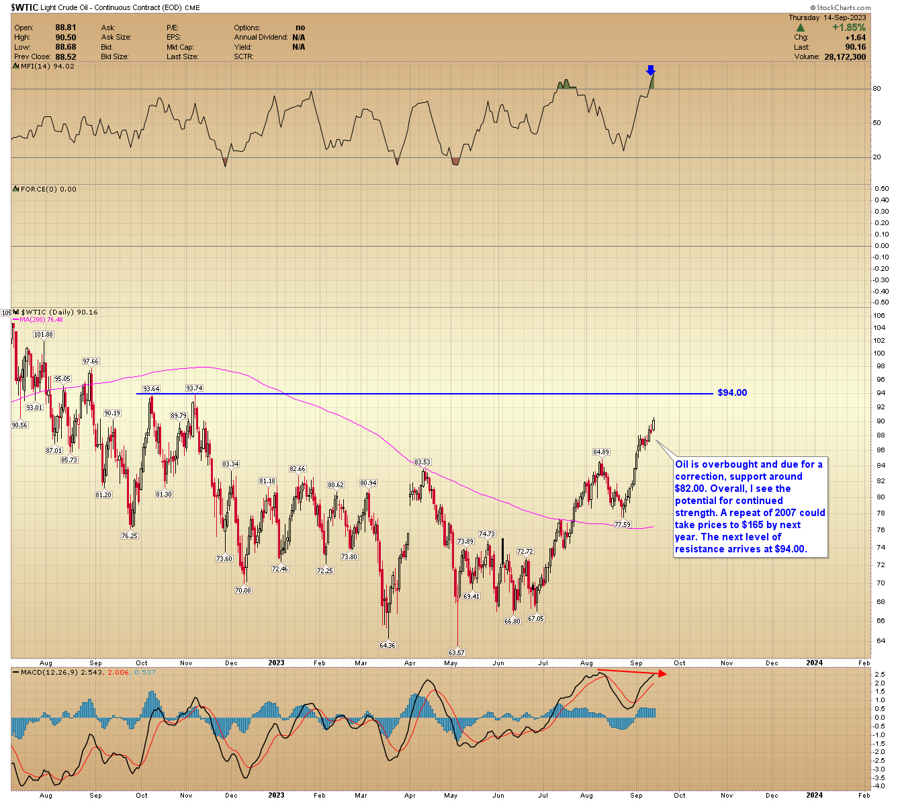This screenshot has height=801, width=900.
Task: Click the 97.66 price peak label
Action: pyautogui.click(x=91, y=362)
